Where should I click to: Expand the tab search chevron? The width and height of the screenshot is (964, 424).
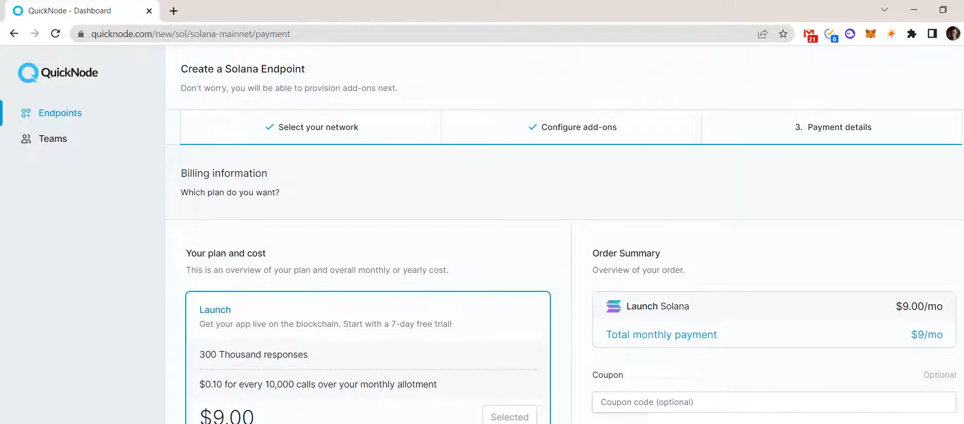884,10
